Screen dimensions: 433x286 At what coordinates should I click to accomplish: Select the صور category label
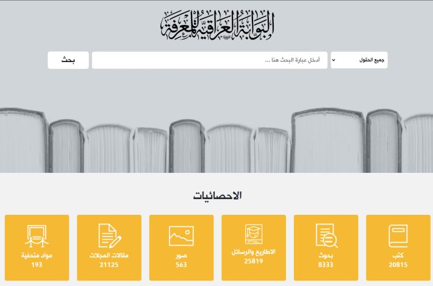[181, 256]
